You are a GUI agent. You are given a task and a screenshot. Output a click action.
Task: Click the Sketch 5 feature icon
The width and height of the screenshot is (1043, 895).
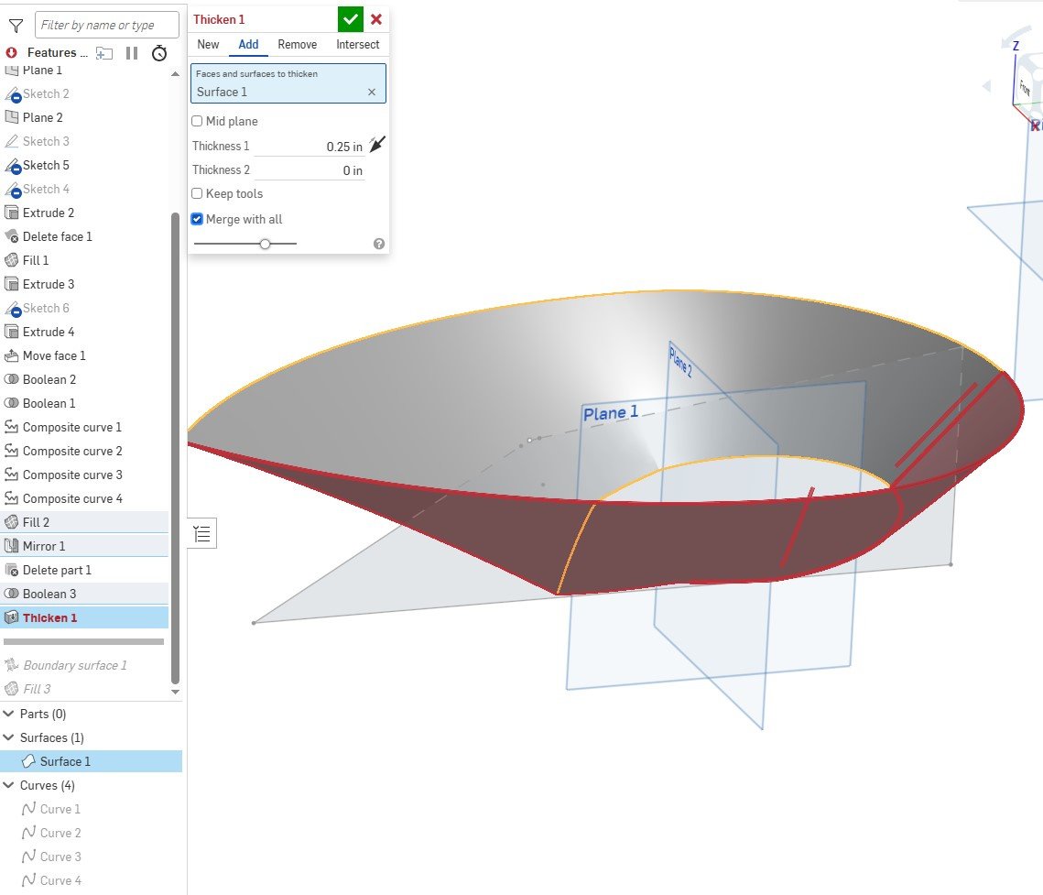tap(12, 166)
